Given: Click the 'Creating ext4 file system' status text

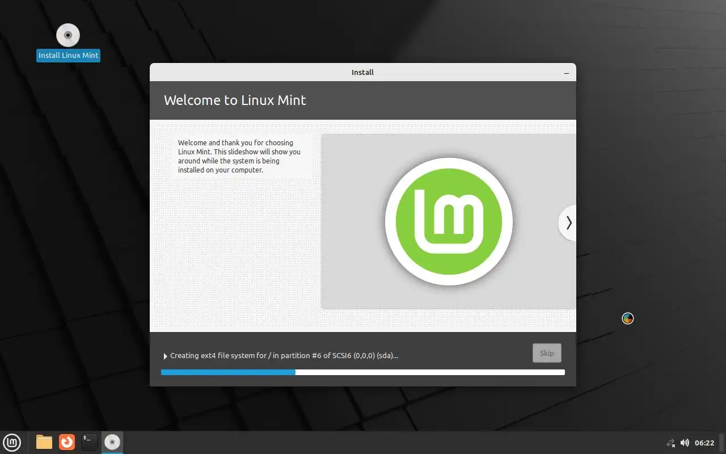Looking at the screenshot, I should point(284,356).
